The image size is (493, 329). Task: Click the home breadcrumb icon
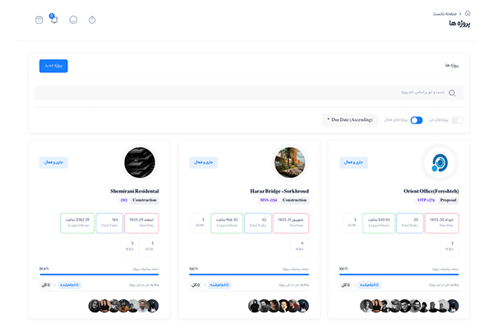coord(468,13)
